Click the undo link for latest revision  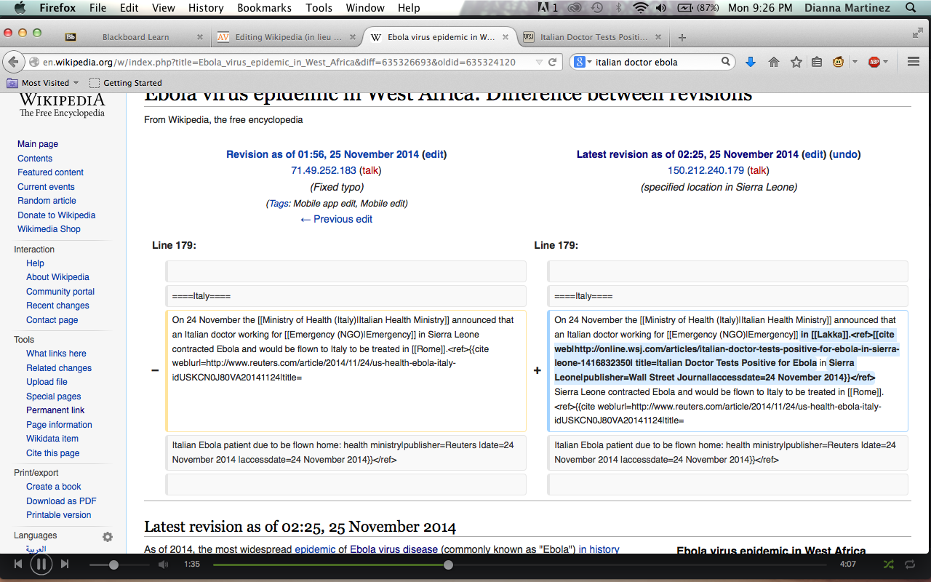pos(844,154)
